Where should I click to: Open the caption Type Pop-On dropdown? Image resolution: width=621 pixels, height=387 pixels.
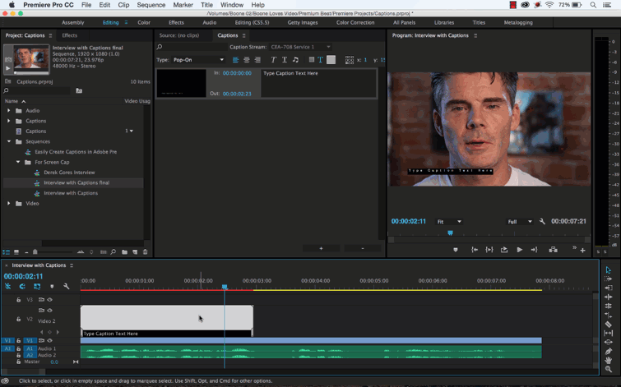[198, 60]
